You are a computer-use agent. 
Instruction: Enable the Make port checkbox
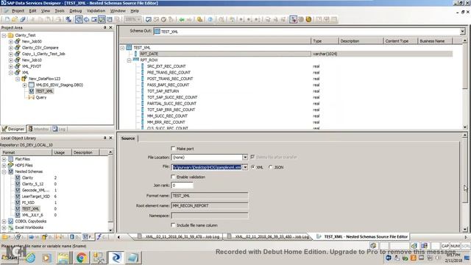click(173, 149)
